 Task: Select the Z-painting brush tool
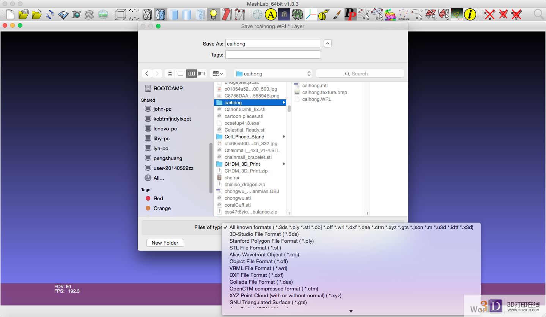[x=337, y=14]
